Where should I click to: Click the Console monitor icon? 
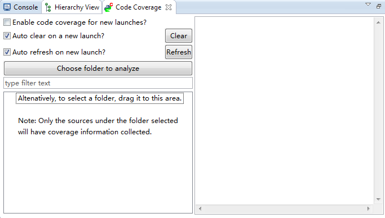click(7, 7)
